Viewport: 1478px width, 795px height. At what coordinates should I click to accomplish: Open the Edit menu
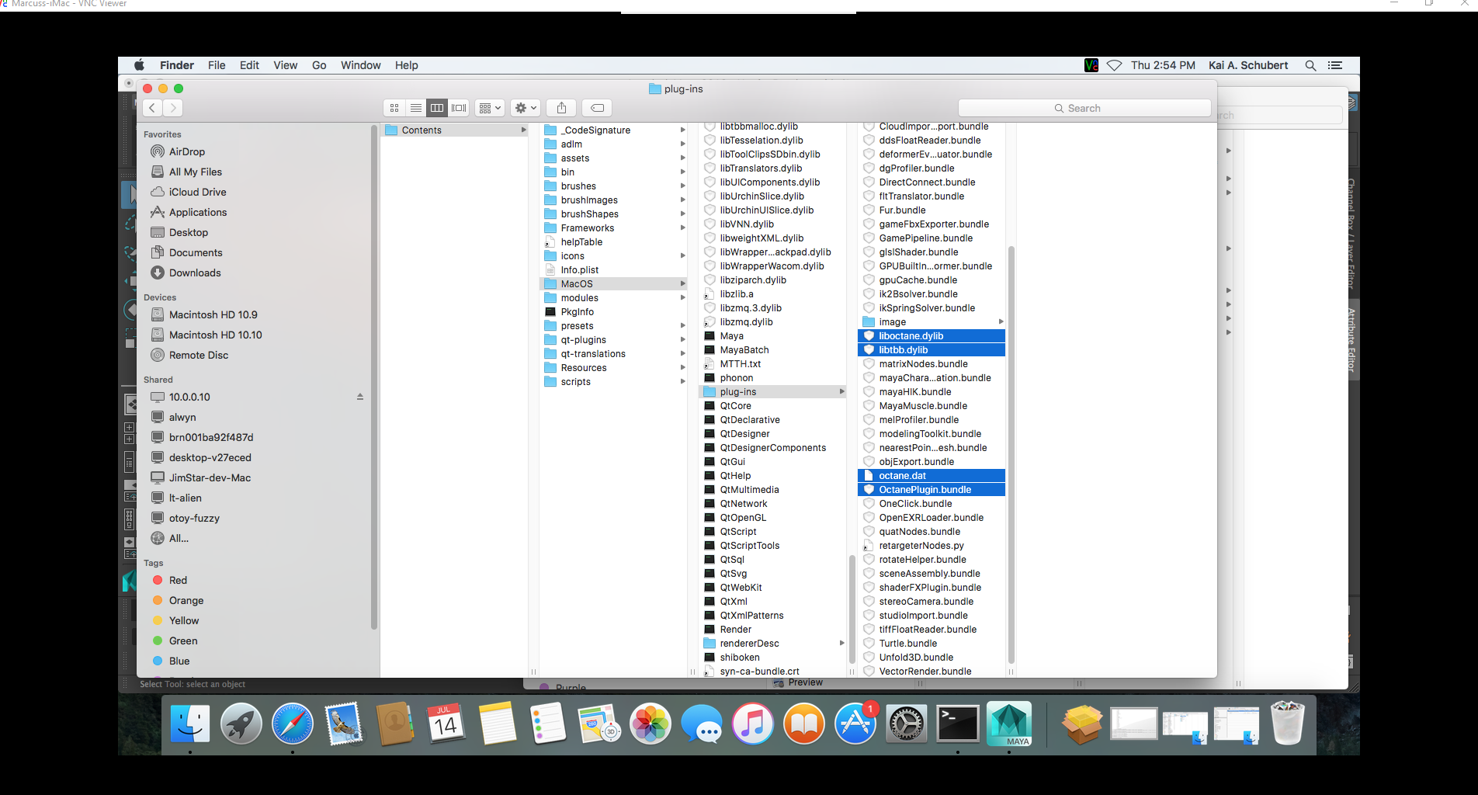tap(249, 65)
